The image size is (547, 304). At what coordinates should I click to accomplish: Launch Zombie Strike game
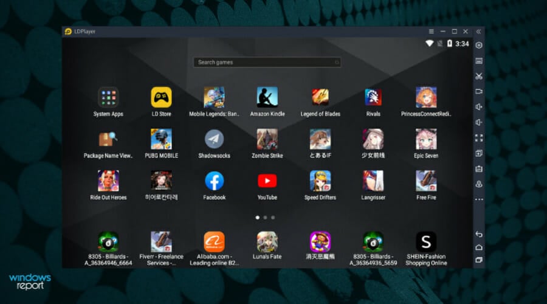click(x=267, y=139)
